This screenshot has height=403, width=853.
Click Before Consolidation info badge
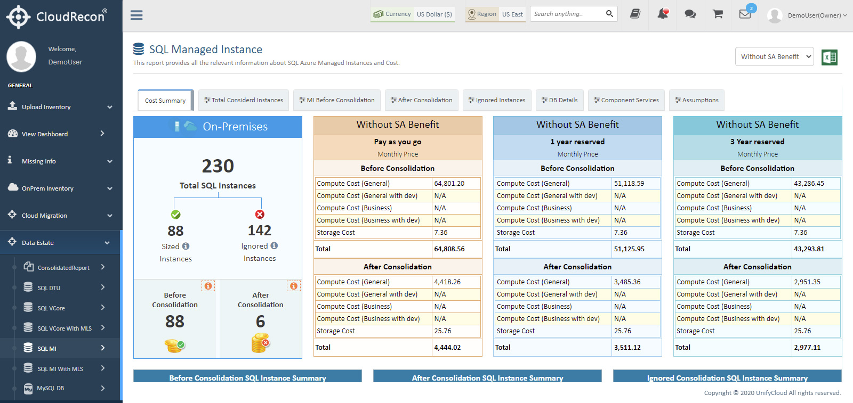click(208, 286)
